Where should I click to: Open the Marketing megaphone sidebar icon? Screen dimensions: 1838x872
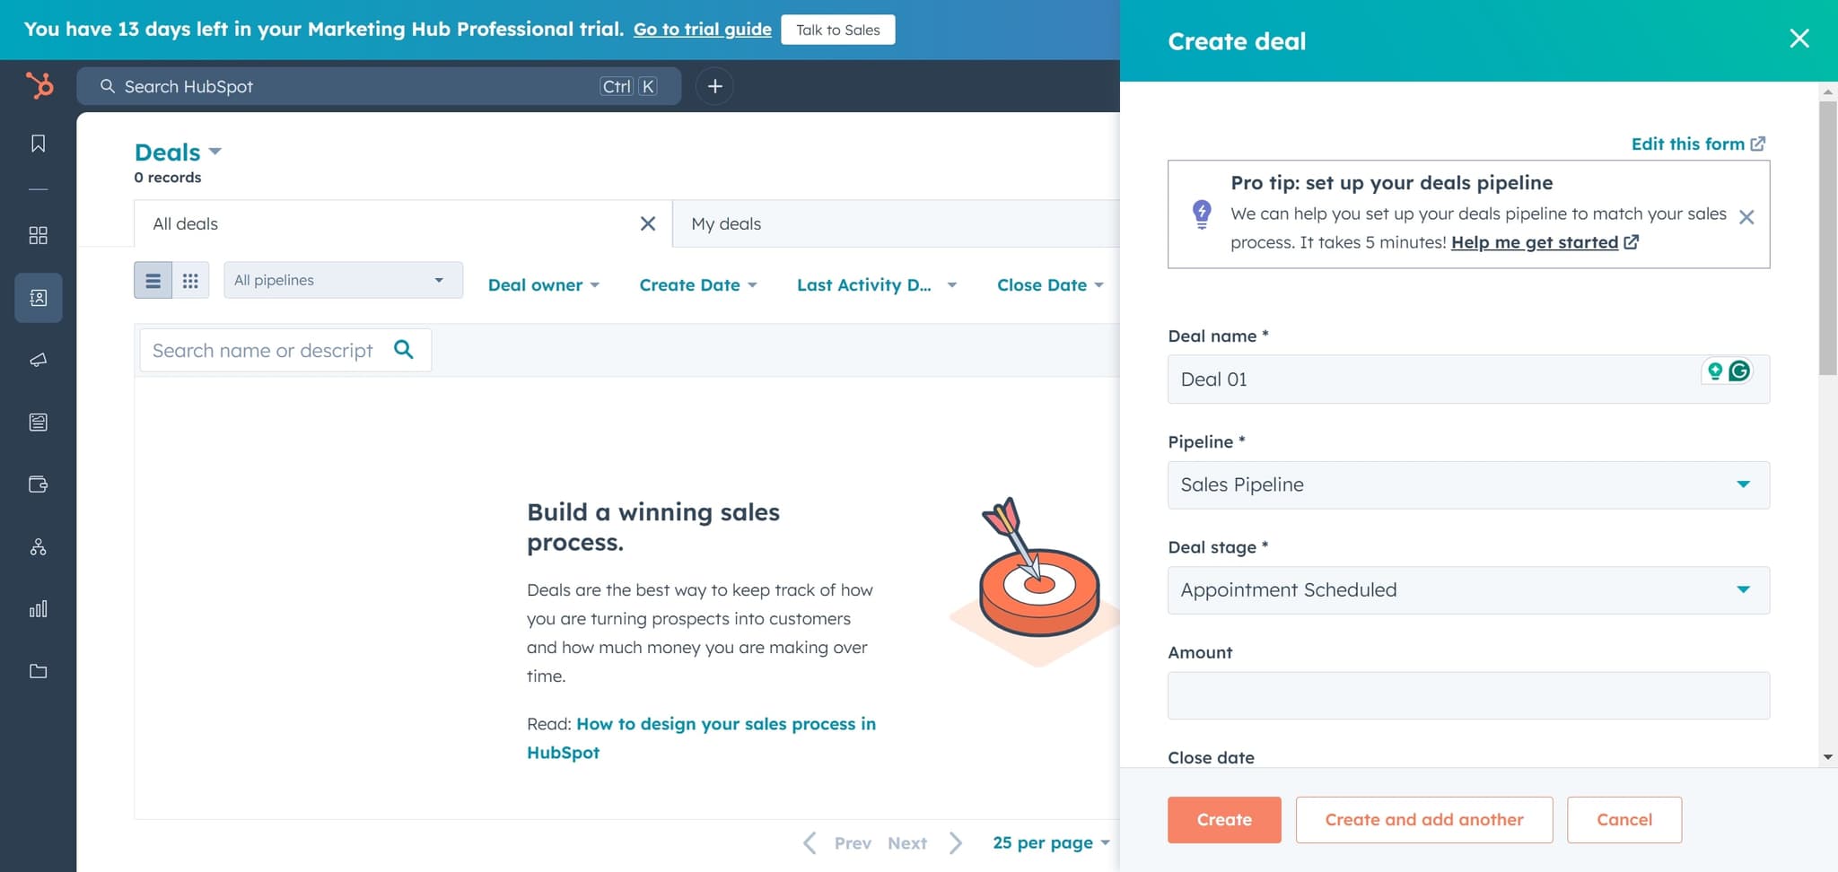pos(38,360)
